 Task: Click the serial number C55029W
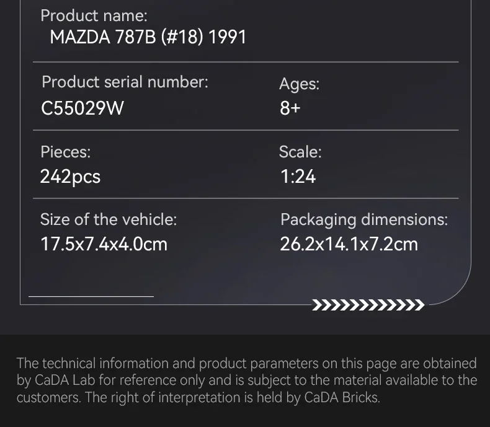tap(82, 108)
